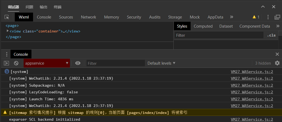The width and height of the screenshot is (282, 122).
Task: Click the sitemap warning message
Action: pyautogui.click(x=98, y=113)
